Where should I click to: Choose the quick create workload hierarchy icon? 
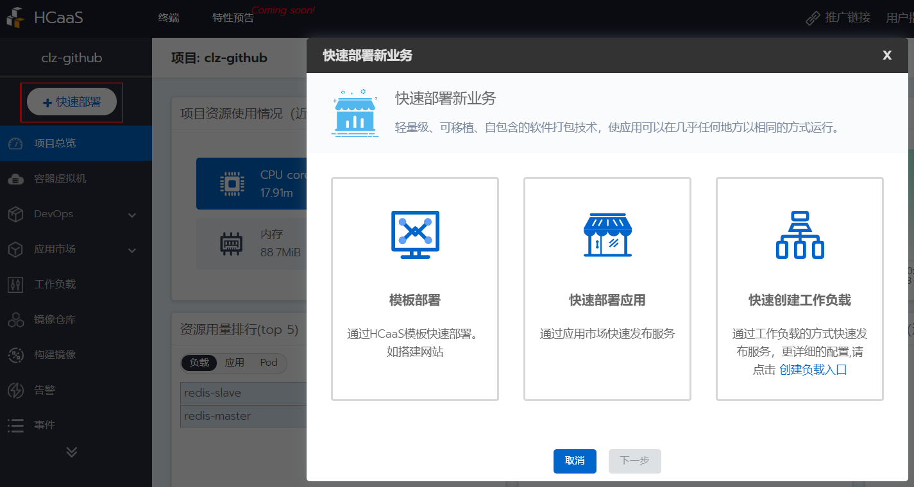tap(800, 235)
